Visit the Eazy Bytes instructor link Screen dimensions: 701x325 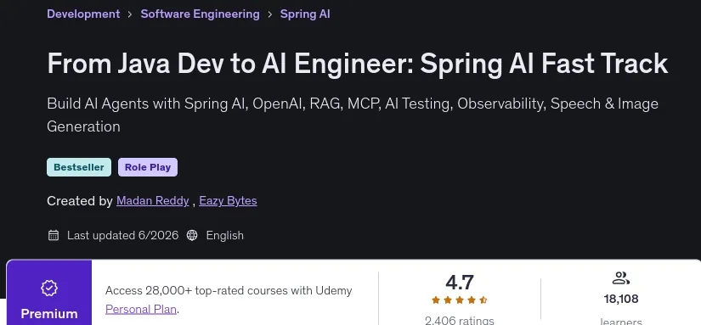click(x=228, y=201)
